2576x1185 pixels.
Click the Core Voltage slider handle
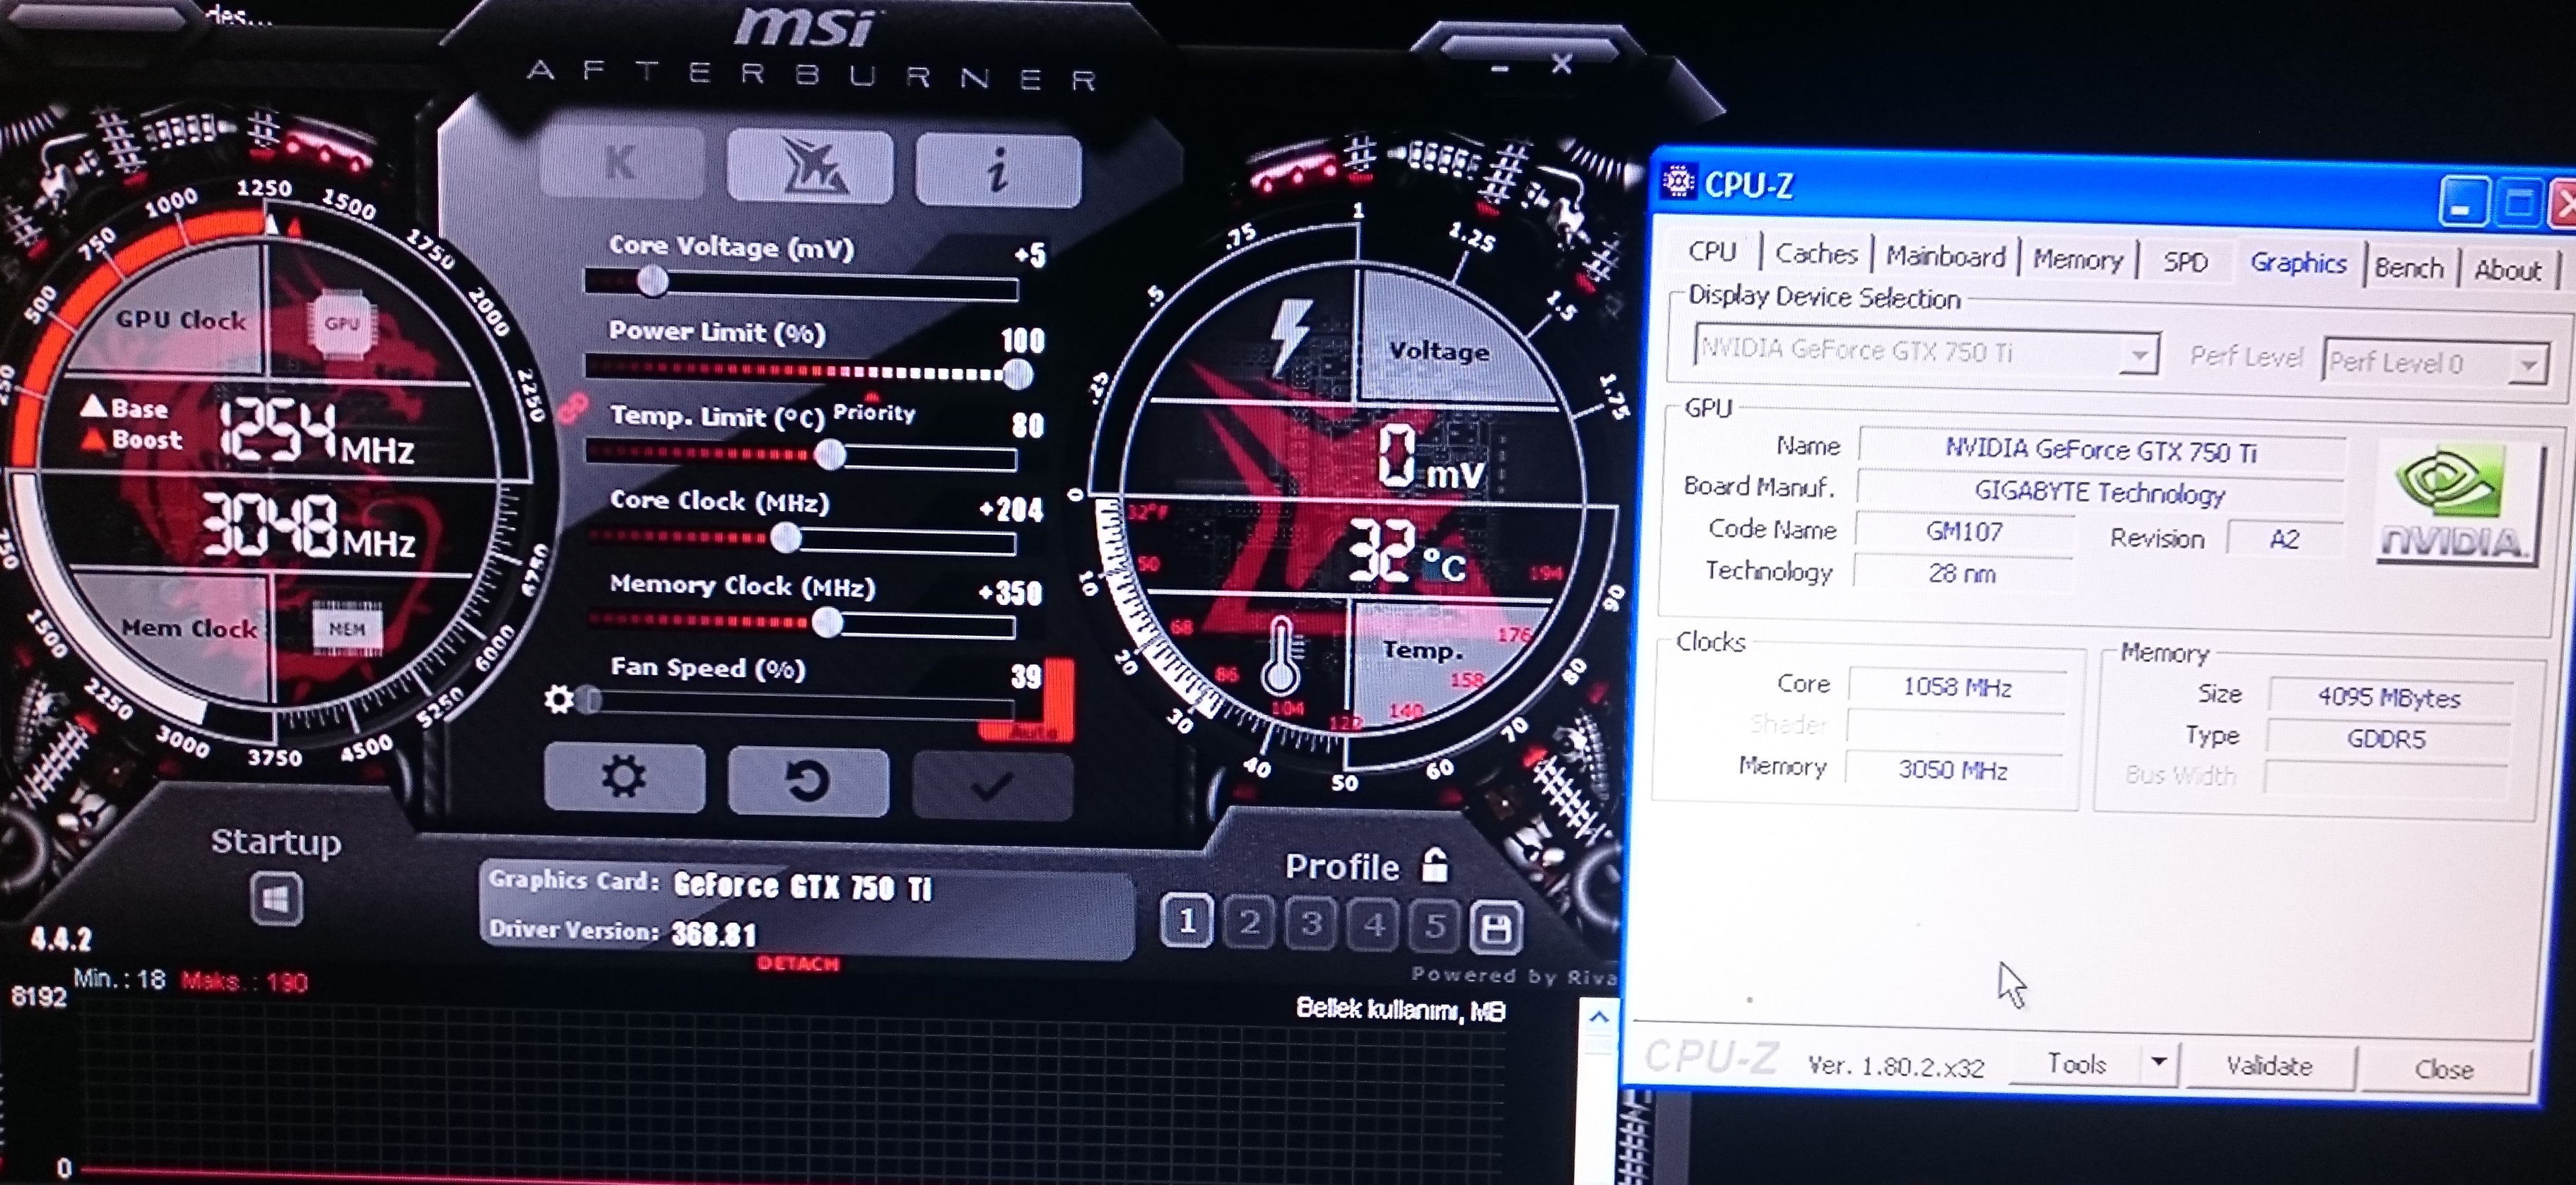click(652, 282)
